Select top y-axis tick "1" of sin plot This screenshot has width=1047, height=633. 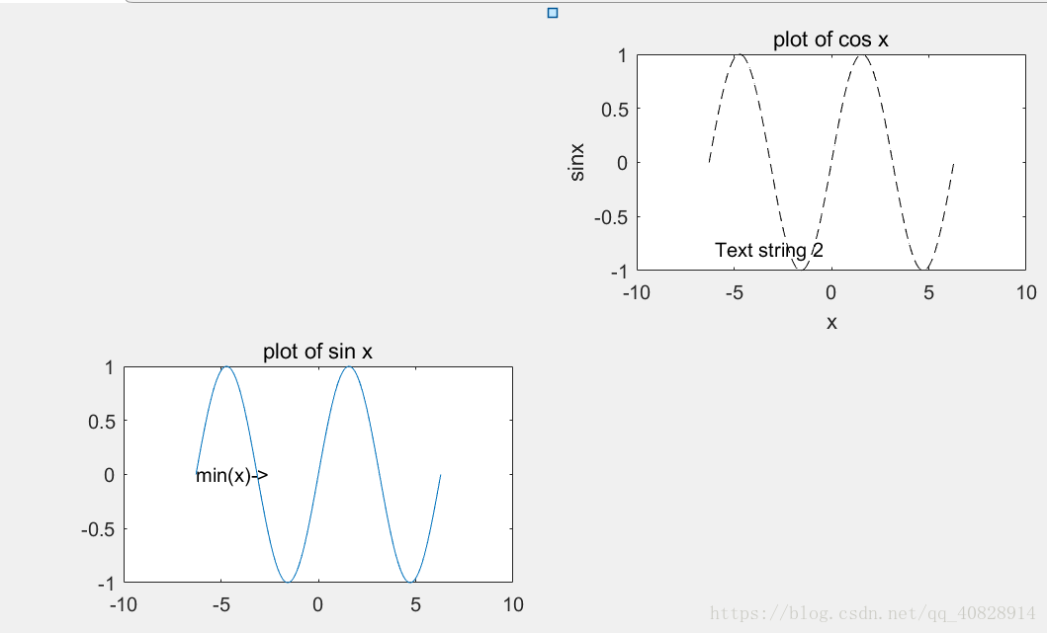pos(110,367)
